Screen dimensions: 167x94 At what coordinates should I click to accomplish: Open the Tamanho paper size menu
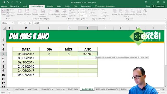(x=35, y=13)
